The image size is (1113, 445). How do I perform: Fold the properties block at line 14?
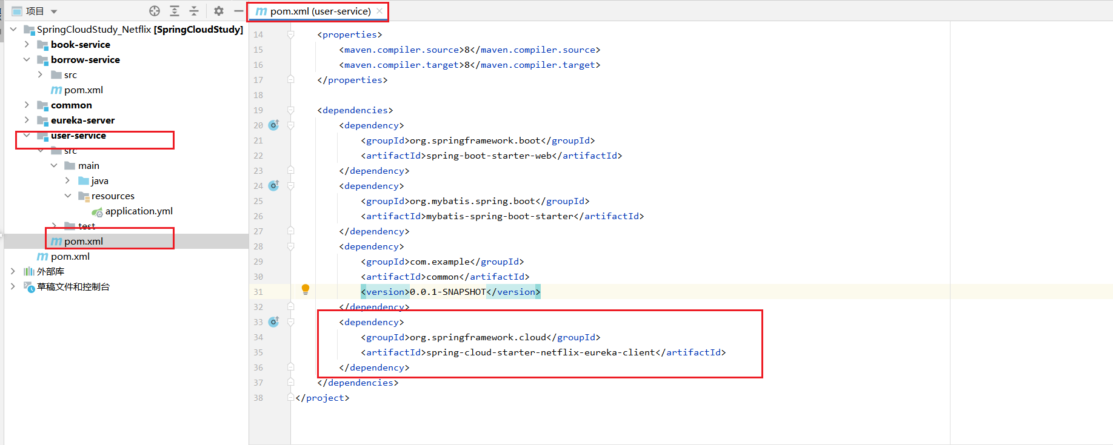click(291, 35)
